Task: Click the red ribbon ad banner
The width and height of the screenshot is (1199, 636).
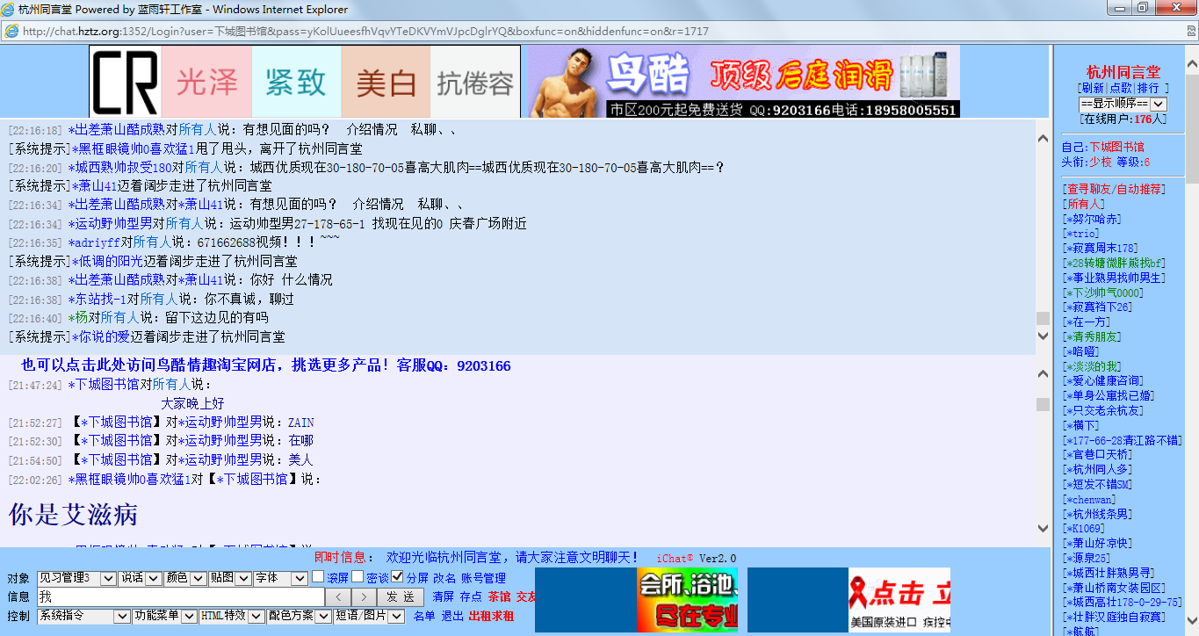Action: 899,600
